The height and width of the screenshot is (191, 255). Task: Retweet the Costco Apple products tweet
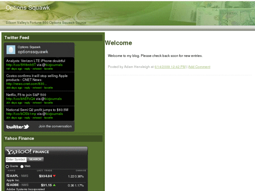coord(37,88)
